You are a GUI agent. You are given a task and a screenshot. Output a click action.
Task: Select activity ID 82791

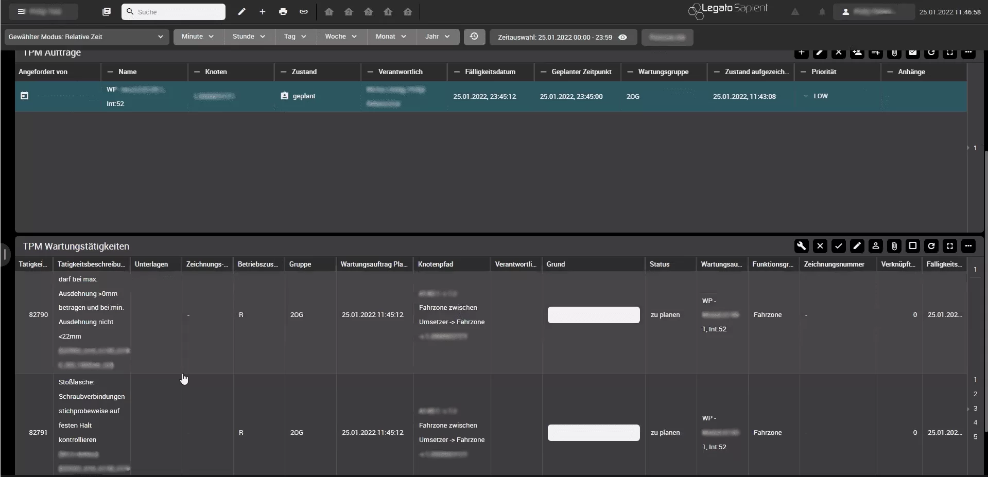(39, 433)
